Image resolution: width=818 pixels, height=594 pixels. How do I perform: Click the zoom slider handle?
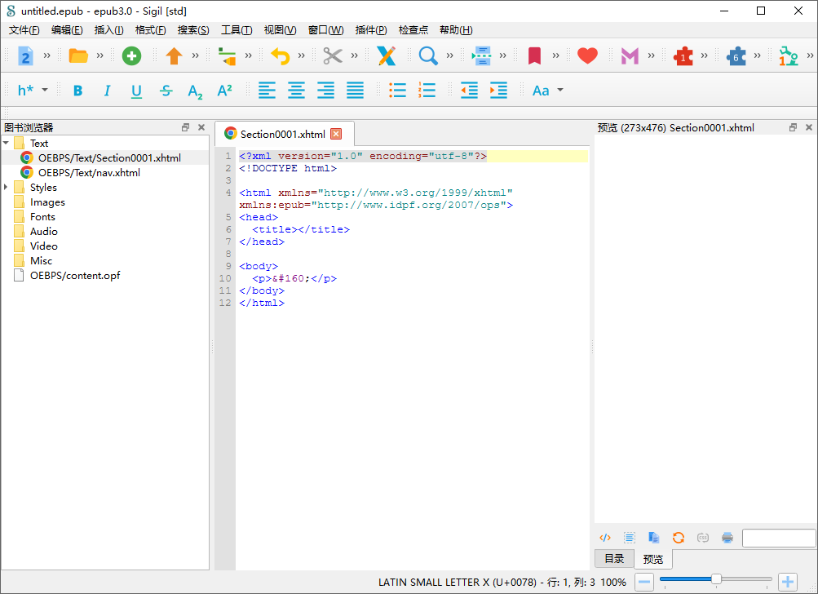[x=716, y=580]
